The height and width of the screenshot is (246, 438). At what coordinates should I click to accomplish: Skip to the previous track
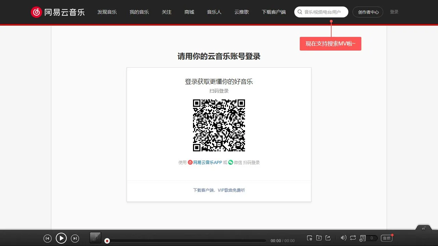coord(48,238)
